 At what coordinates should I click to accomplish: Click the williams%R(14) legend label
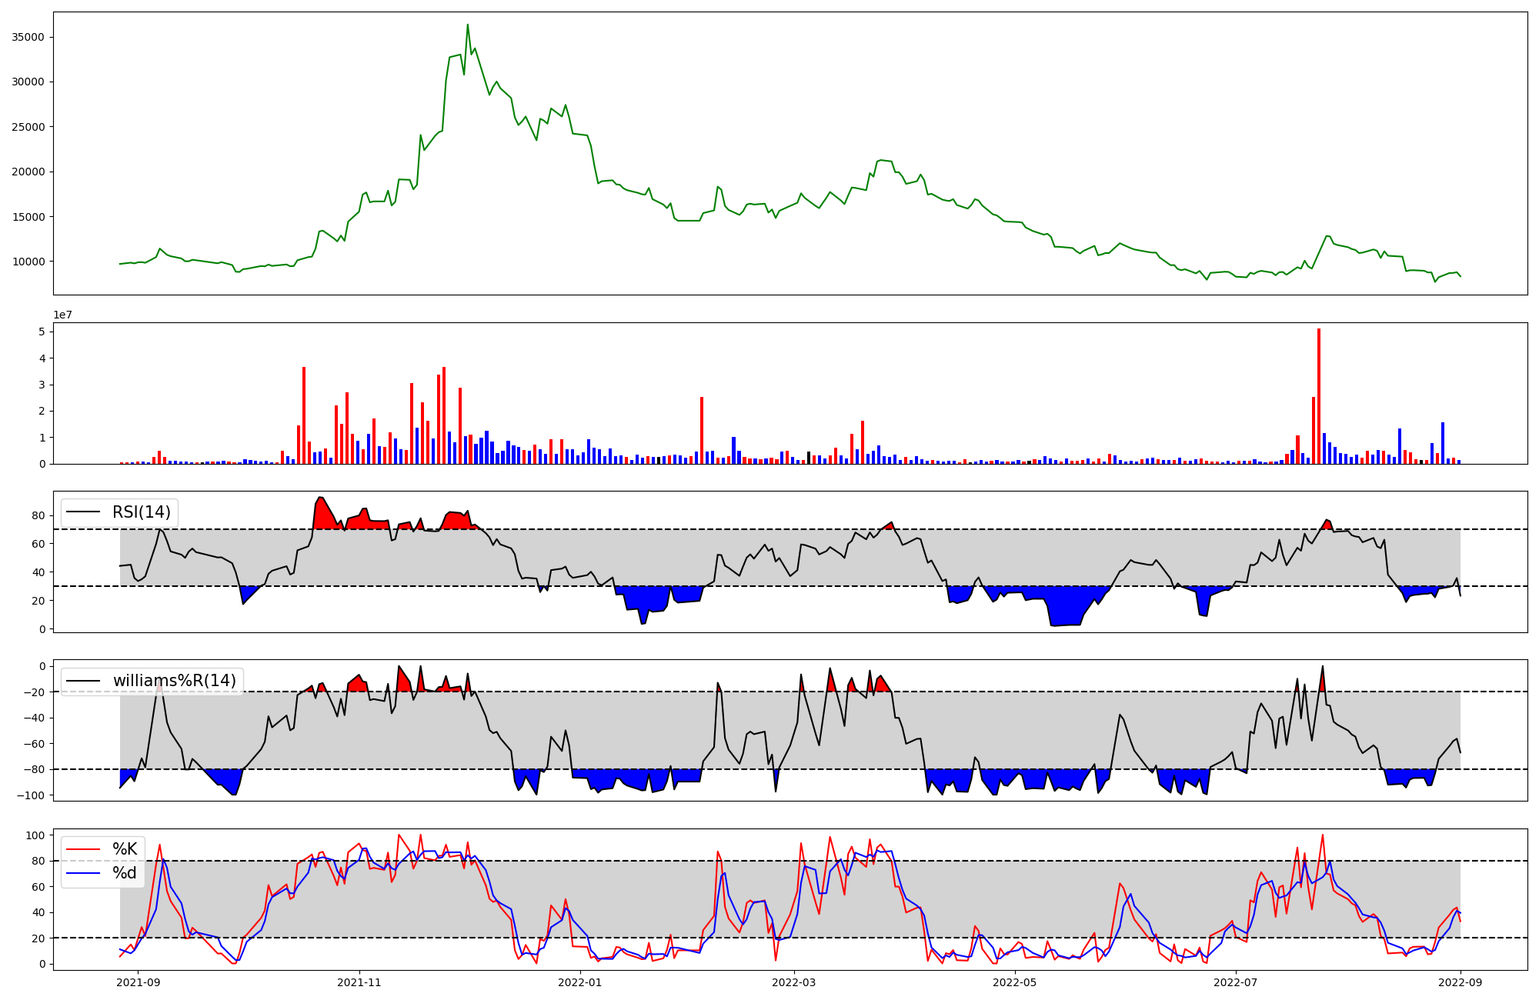(174, 681)
